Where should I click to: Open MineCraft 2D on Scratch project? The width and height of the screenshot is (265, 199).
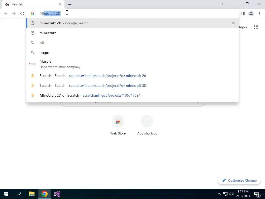tap(132, 95)
